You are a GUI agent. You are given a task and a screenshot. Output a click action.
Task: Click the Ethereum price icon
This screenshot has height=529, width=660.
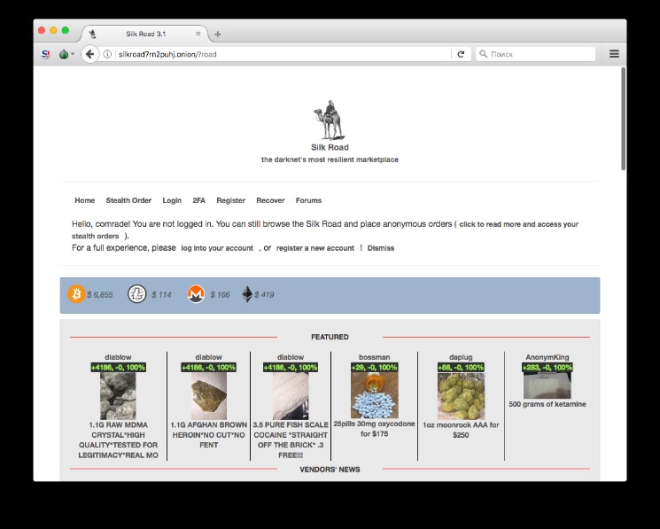tap(247, 294)
